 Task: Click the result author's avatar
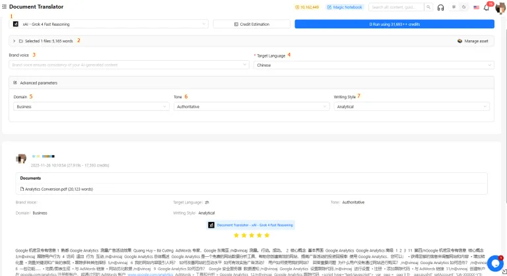click(x=21, y=158)
